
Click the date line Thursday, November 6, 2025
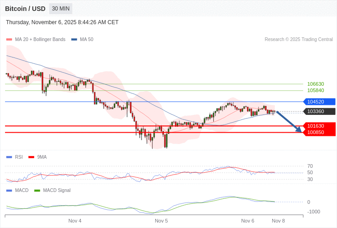62,22
